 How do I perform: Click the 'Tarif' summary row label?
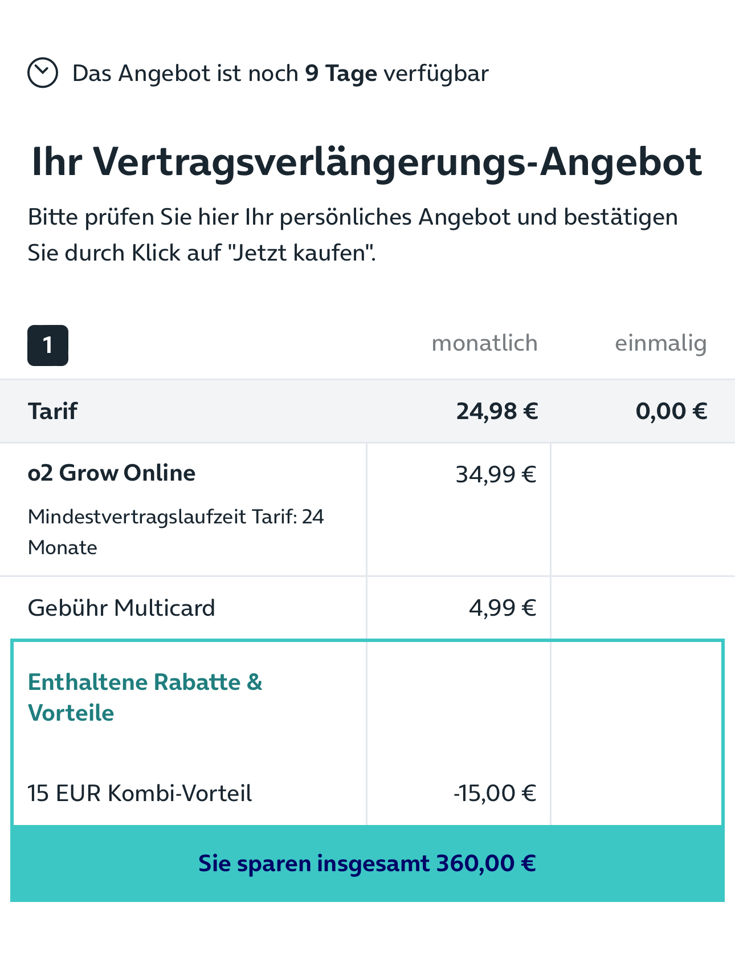tap(52, 411)
